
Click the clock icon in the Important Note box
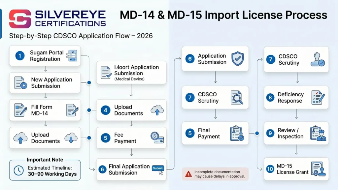click(x=19, y=171)
